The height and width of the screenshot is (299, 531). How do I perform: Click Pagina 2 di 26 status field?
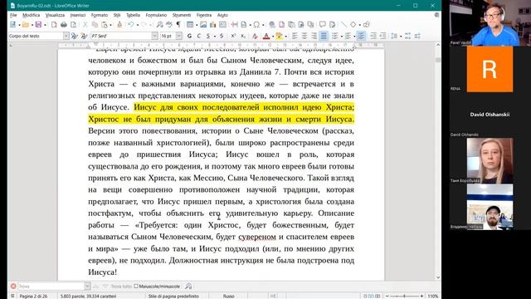coord(33,296)
